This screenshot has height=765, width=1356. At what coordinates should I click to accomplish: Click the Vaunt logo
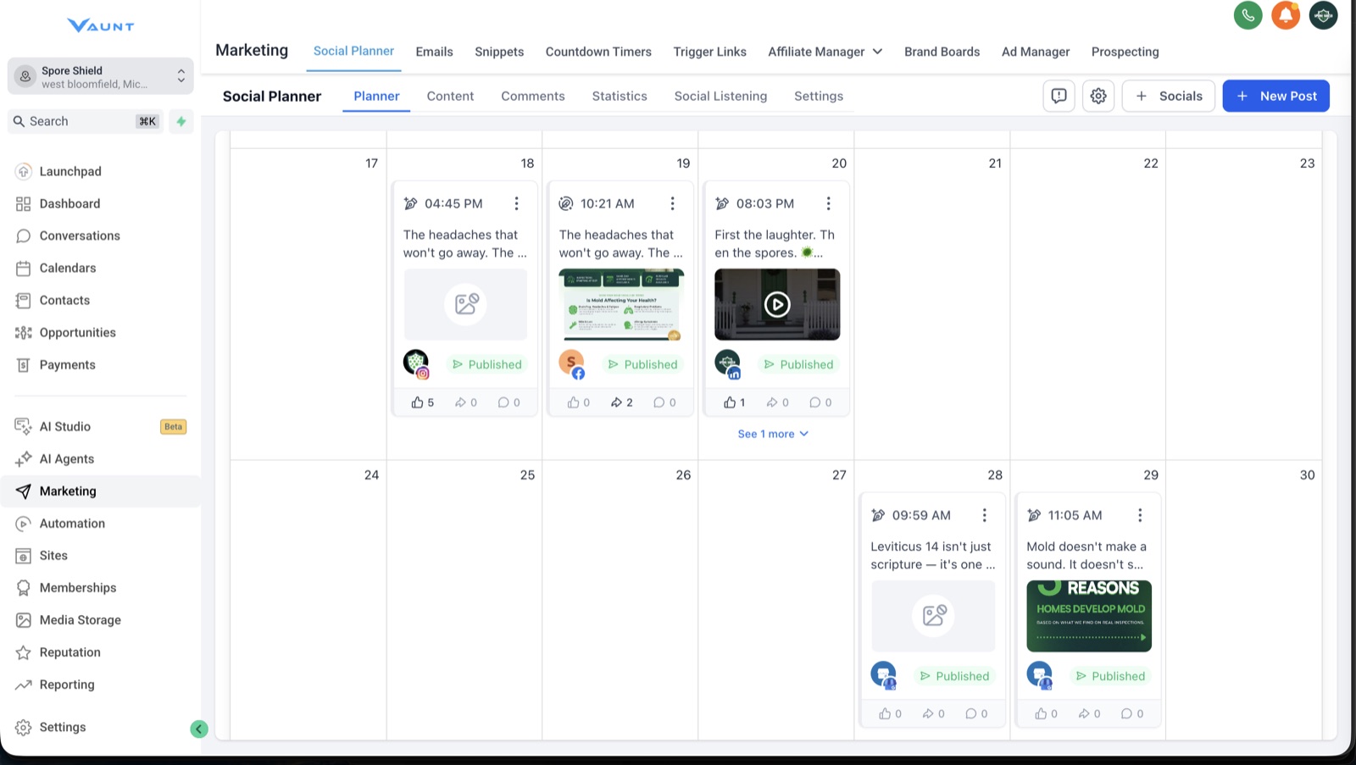click(x=100, y=25)
